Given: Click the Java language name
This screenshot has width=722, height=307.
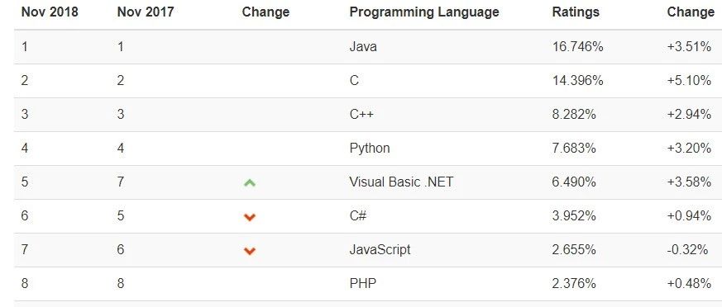Looking at the screenshot, I should 363,46.
